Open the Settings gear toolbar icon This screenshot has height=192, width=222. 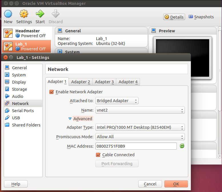point(24,14)
